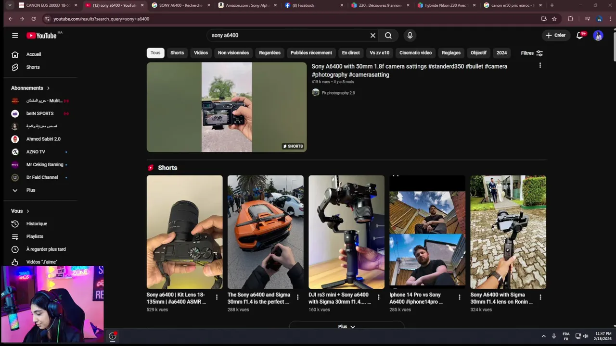Clear the search box with the X icon

point(372,36)
